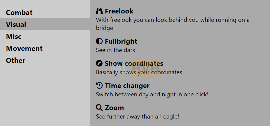Enable the Zoom module

point(114,108)
